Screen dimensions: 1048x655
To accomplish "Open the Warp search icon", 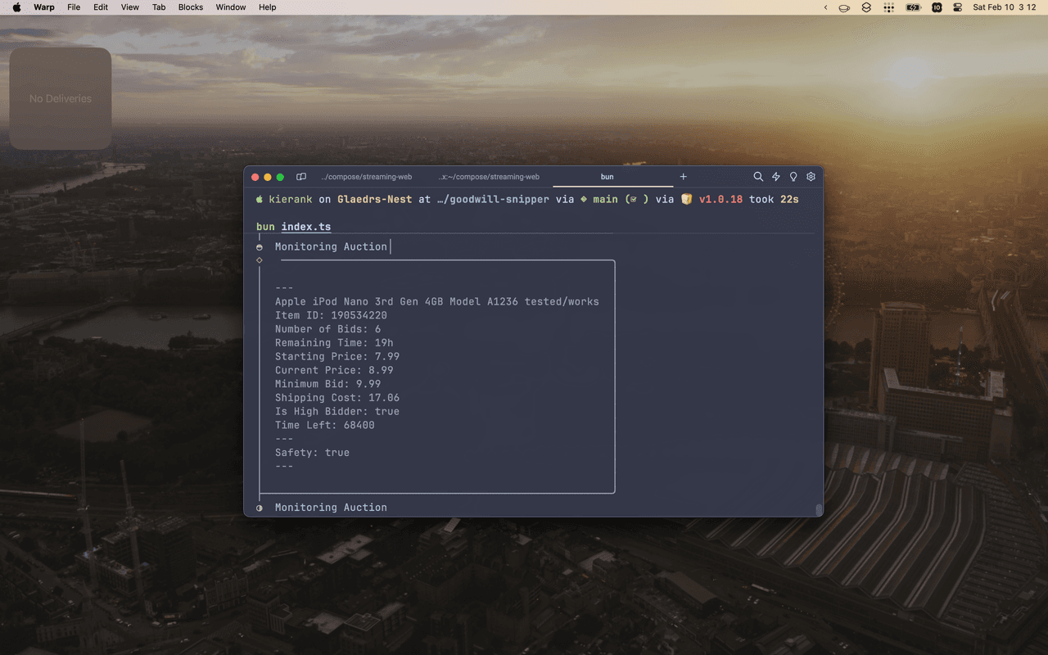I will point(758,177).
